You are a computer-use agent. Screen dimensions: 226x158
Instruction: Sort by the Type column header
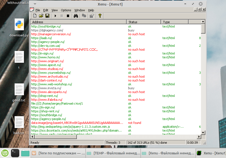click(x=175, y=22)
